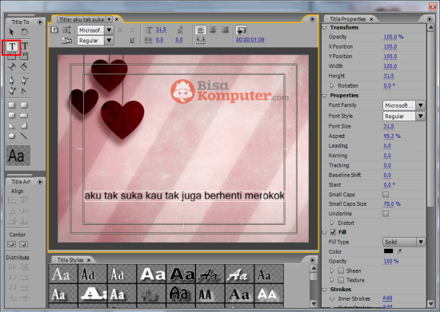This screenshot has width=440, height=312.
Task: Open the Title Tools panel menu
Action: 40,22
